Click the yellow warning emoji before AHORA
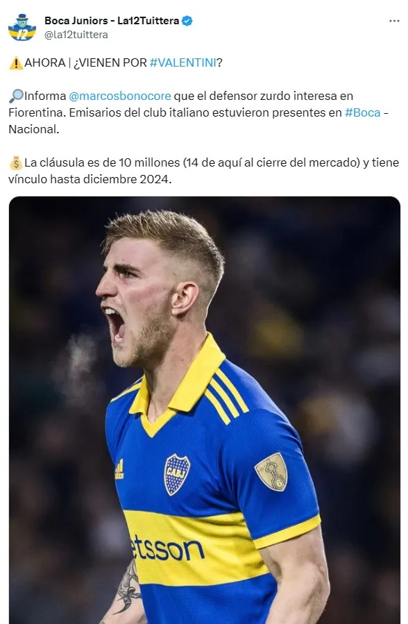408x624 pixels. pyautogui.click(x=16, y=63)
